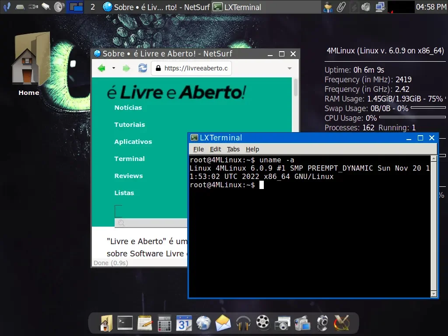Click the Uptime line in the monitor
The image size is (448, 336).
tap(354, 70)
